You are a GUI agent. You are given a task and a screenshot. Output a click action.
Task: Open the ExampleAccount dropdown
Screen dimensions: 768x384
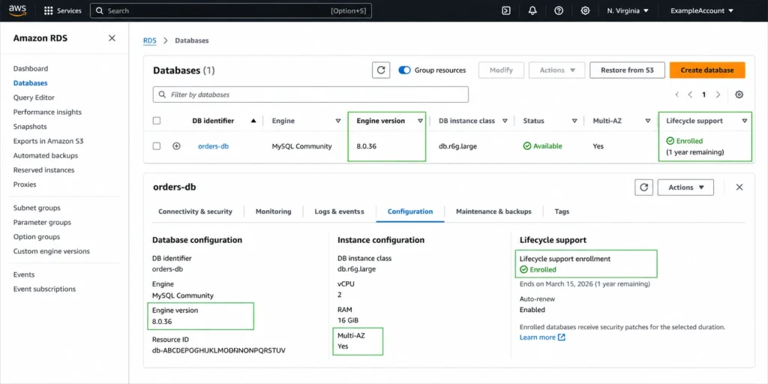[x=702, y=10]
